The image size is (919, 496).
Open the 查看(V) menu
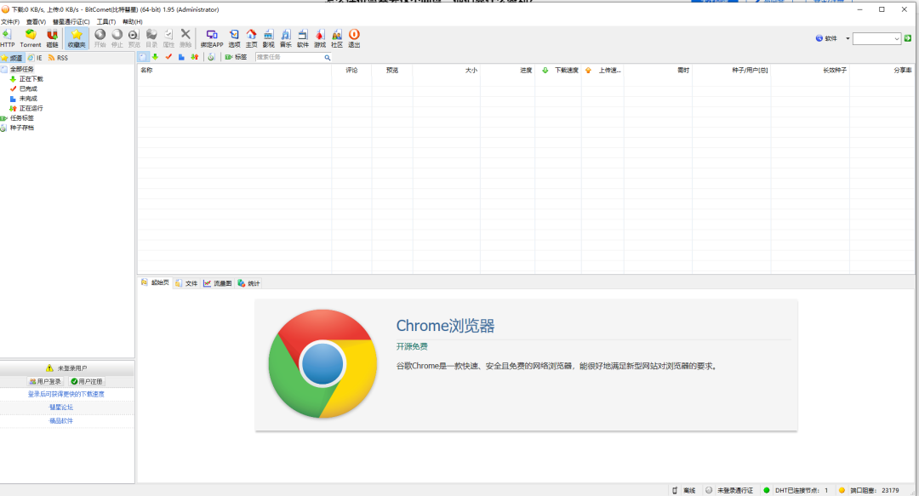coord(36,21)
